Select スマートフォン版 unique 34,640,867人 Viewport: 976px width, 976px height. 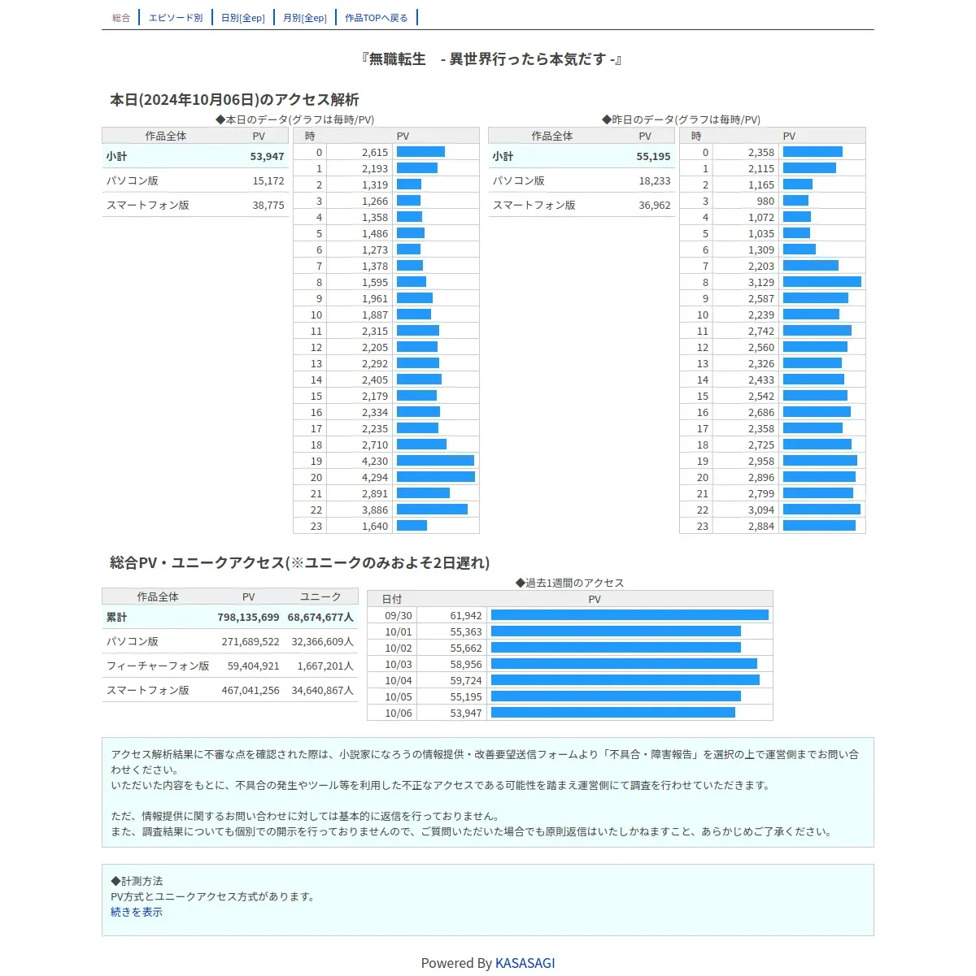point(323,691)
